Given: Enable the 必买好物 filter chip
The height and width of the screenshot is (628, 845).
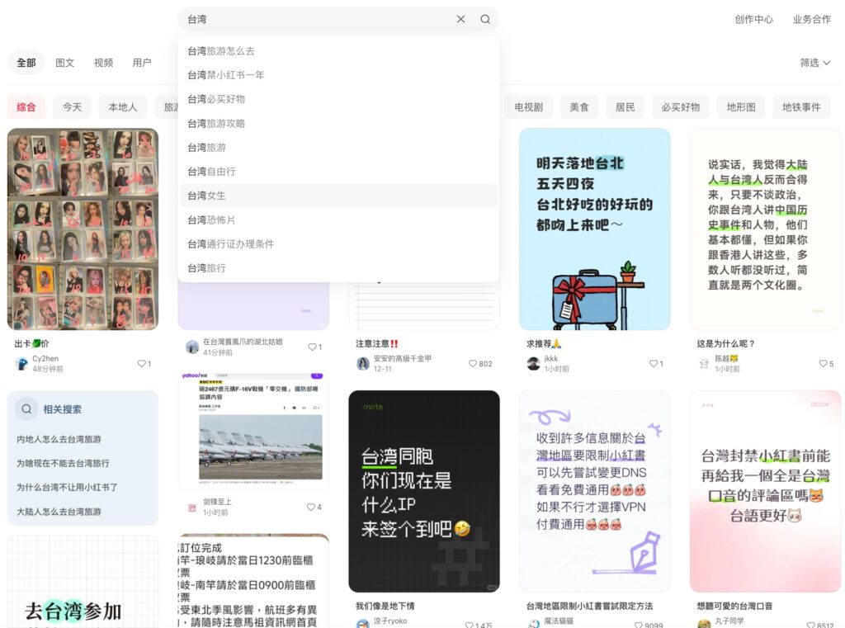Looking at the screenshot, I should point(680,107).
